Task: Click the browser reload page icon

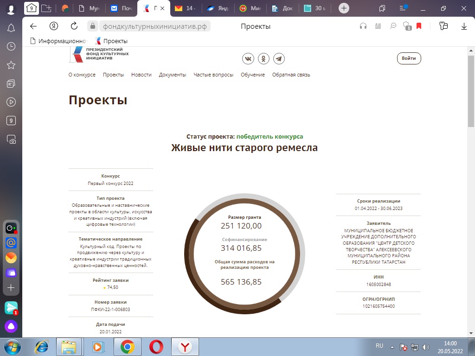Action: pyautogui.click(x=74, y=26)
